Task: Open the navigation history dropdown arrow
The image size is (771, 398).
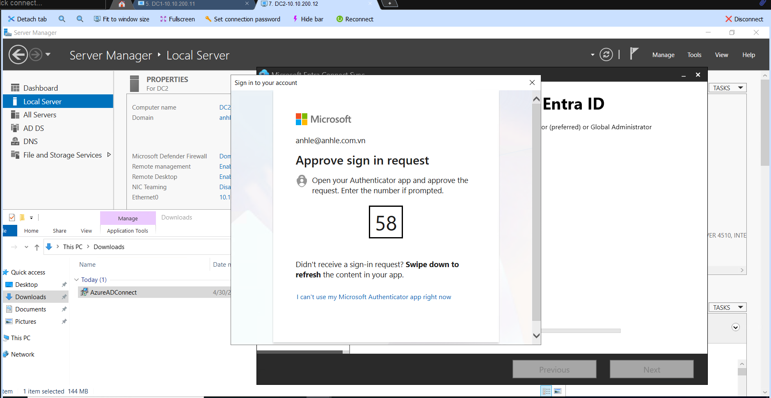Action: (x=48, y=54)
